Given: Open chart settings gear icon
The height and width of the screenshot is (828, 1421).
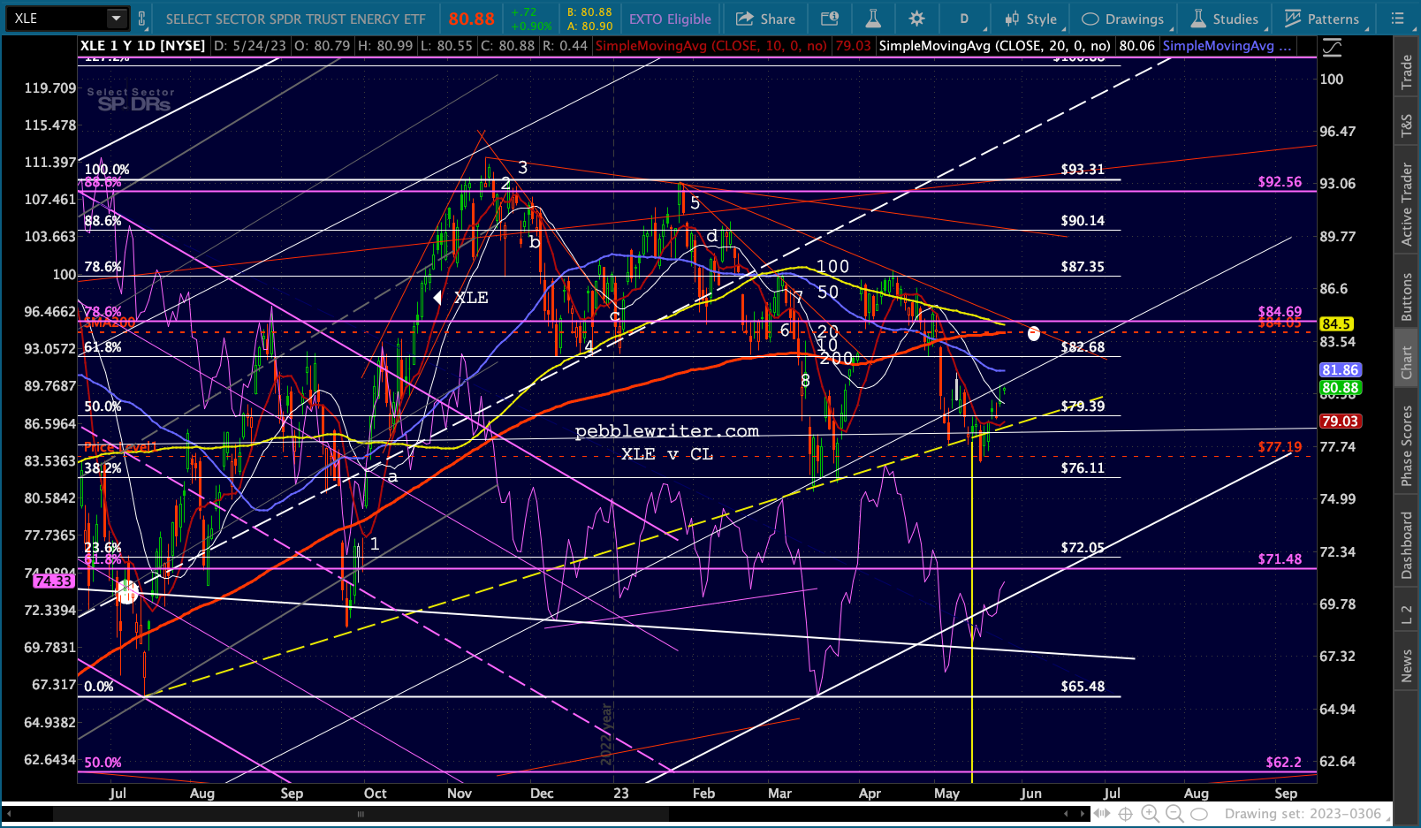Looking at the screenshot, I should click(x=916, y=19).
